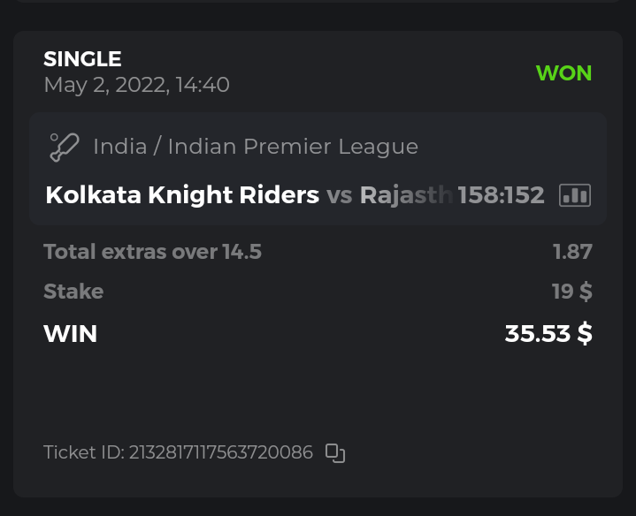Screen dimensions: 636x516
Task: Click the Stake label
Action: 73,292
